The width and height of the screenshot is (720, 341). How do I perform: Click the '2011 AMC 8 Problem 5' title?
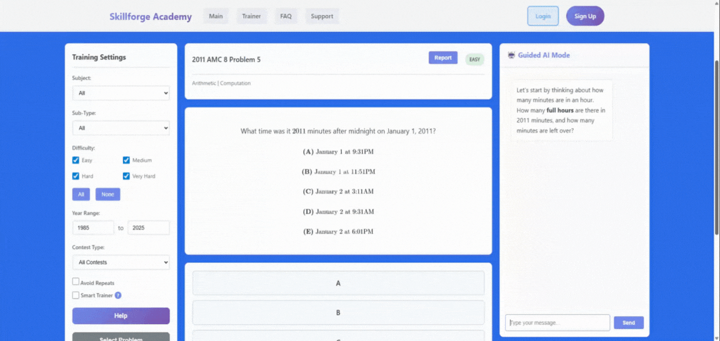[x=226, y=60]
